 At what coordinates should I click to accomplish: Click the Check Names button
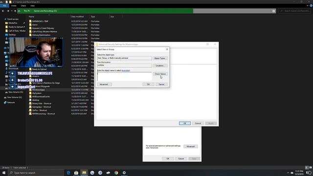[160, 74]
